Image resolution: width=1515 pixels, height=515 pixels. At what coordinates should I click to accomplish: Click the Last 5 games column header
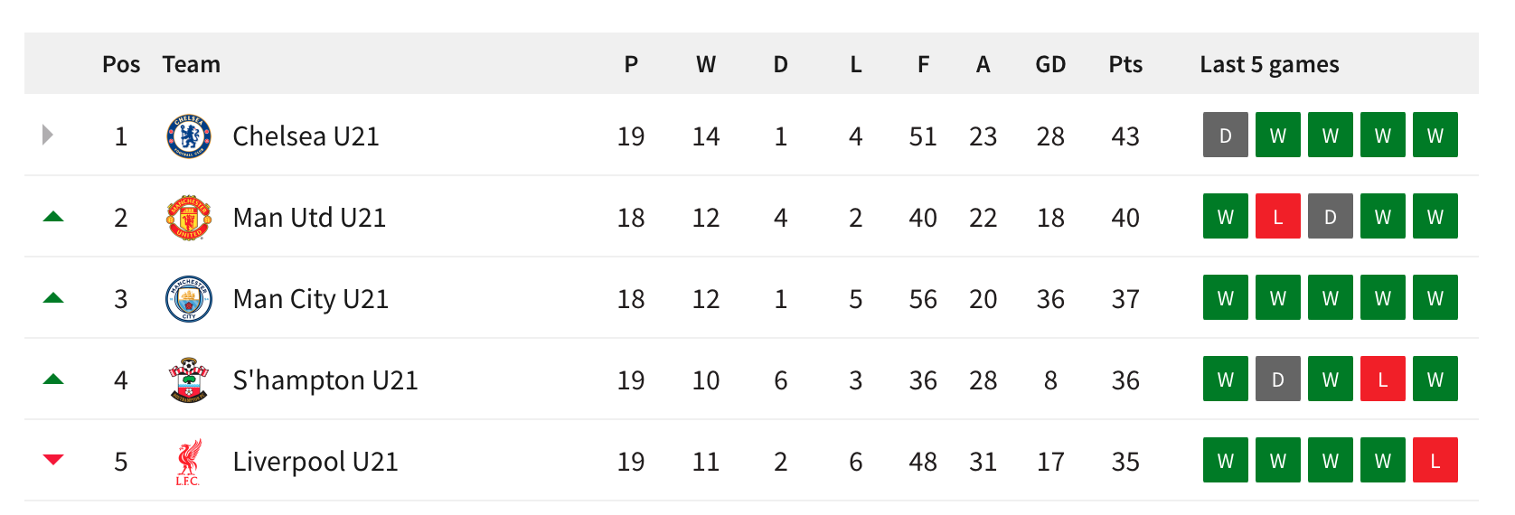1269,64
